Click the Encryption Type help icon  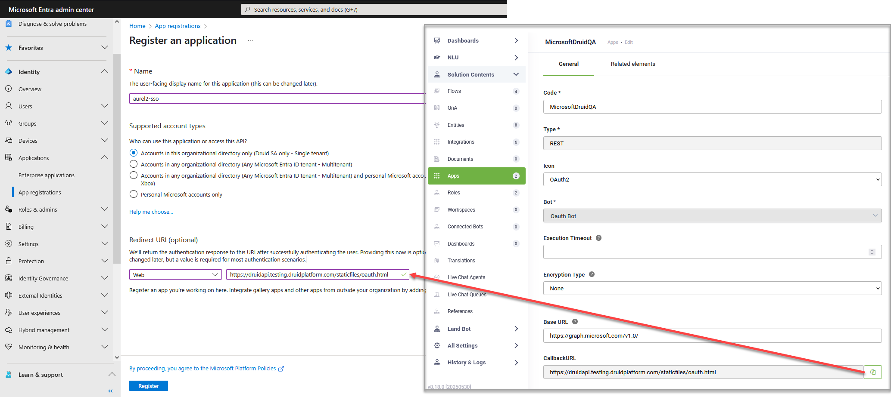(x=592, y=274)
